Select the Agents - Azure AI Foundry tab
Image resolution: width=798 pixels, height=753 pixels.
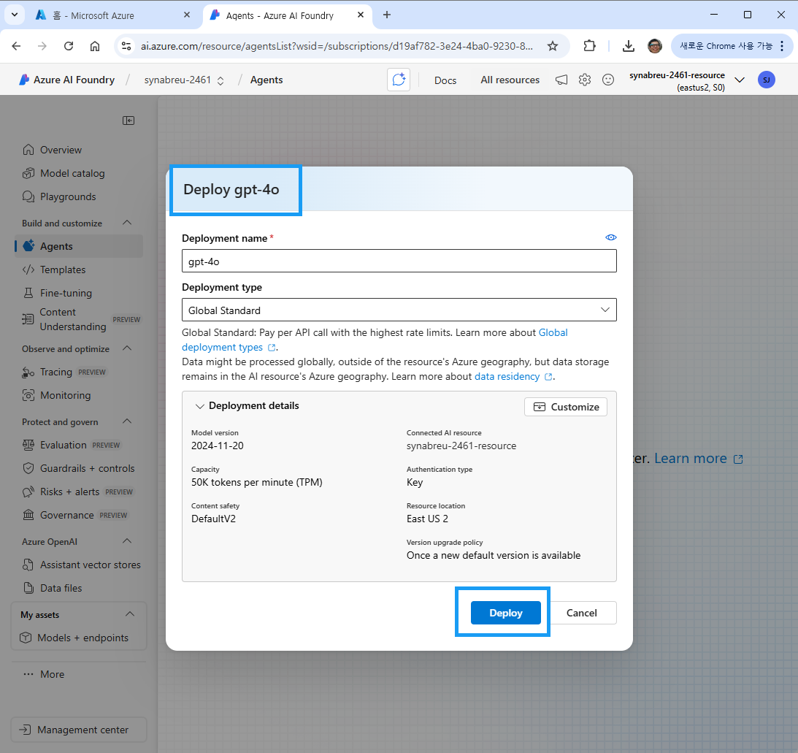(x=288, y=15)
